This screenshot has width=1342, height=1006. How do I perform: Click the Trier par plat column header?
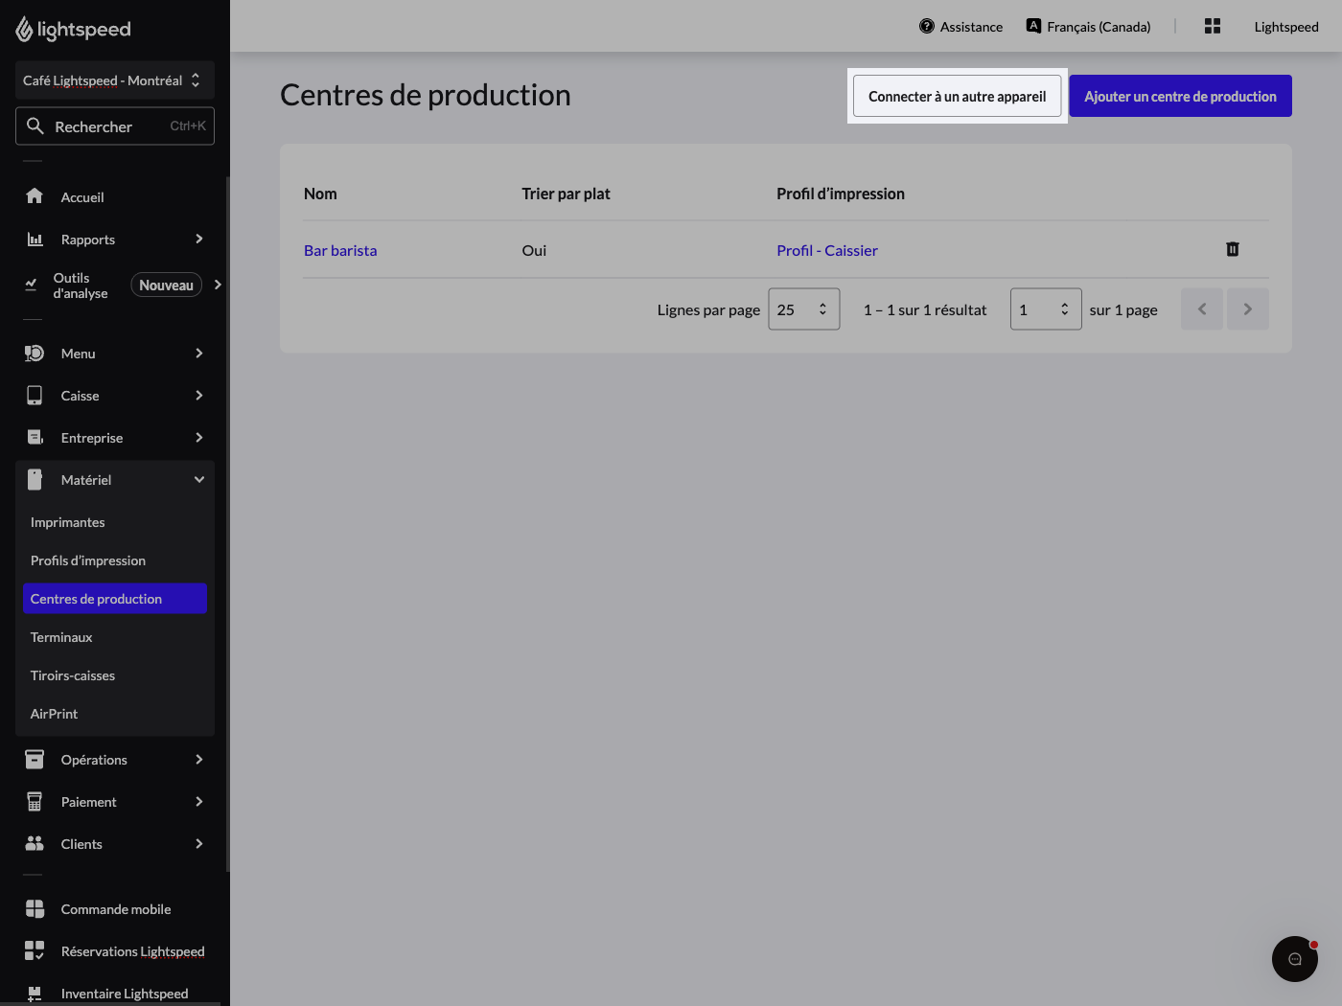click(566, 194)
